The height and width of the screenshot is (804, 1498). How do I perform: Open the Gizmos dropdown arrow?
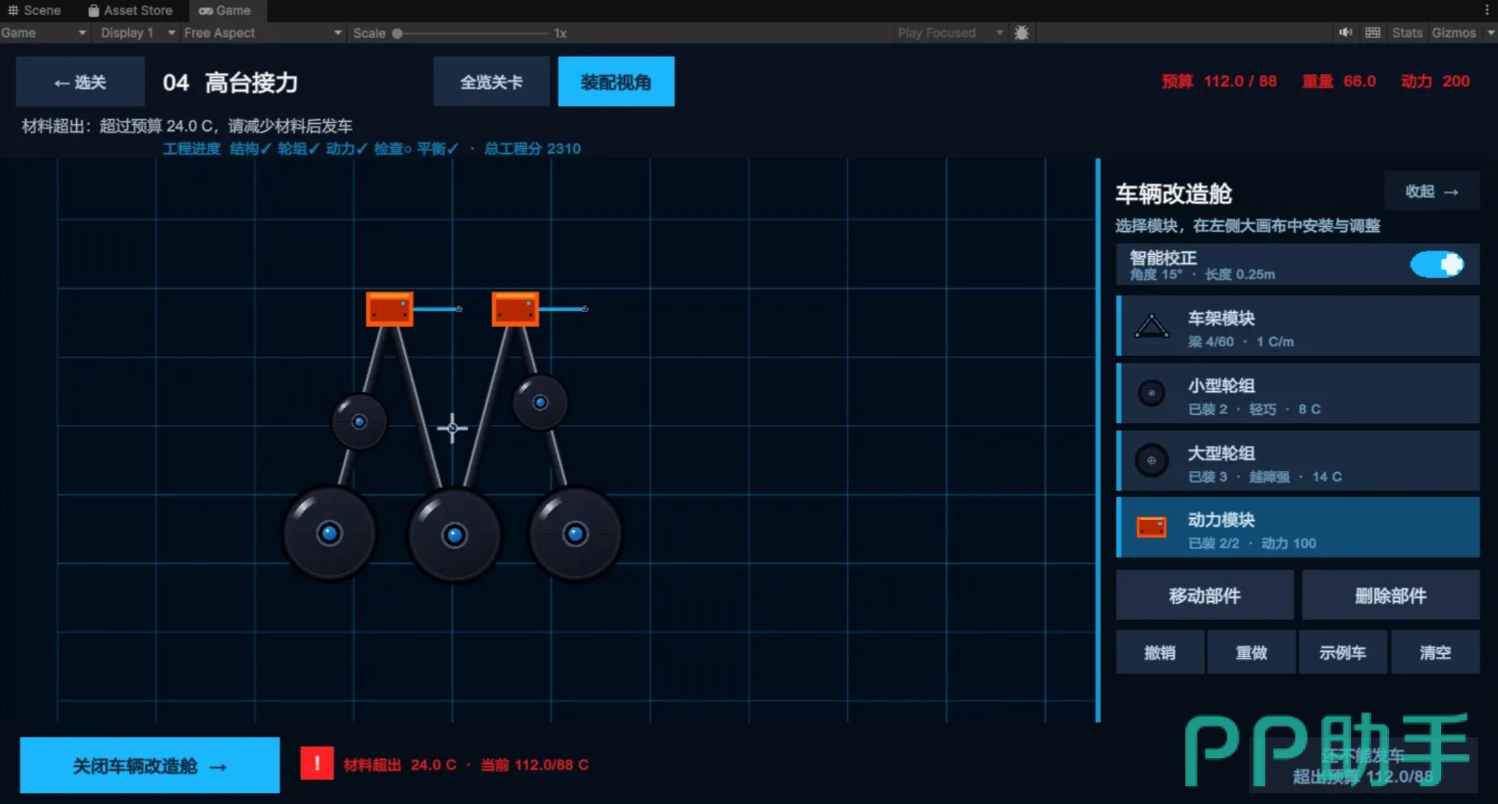[1490, 33]
